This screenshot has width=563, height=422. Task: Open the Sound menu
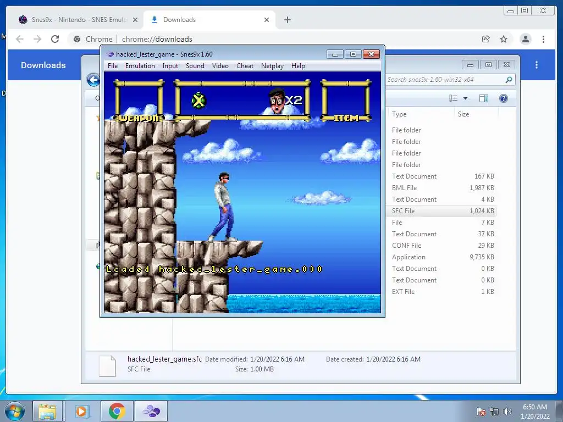click(x=195, y=66)
